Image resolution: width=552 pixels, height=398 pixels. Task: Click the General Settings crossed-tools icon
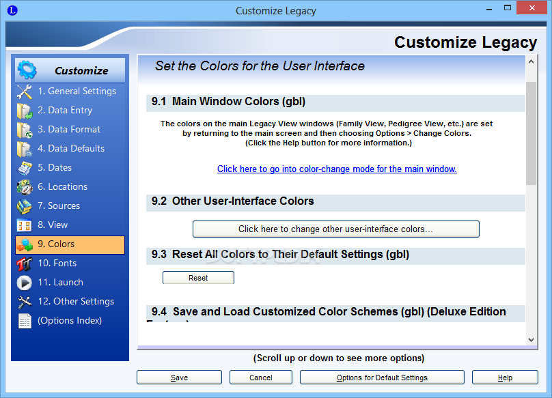coord(25,91)
